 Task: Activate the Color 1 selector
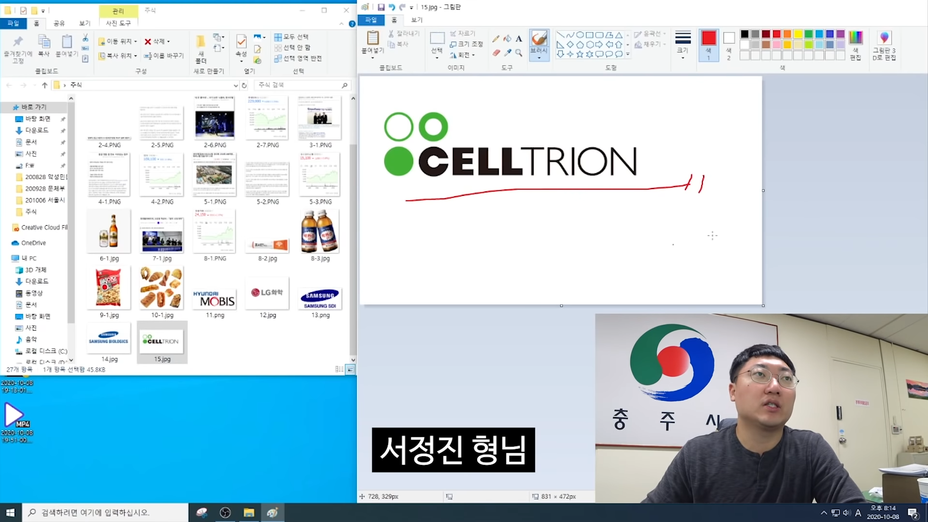(x=709, y=44)
